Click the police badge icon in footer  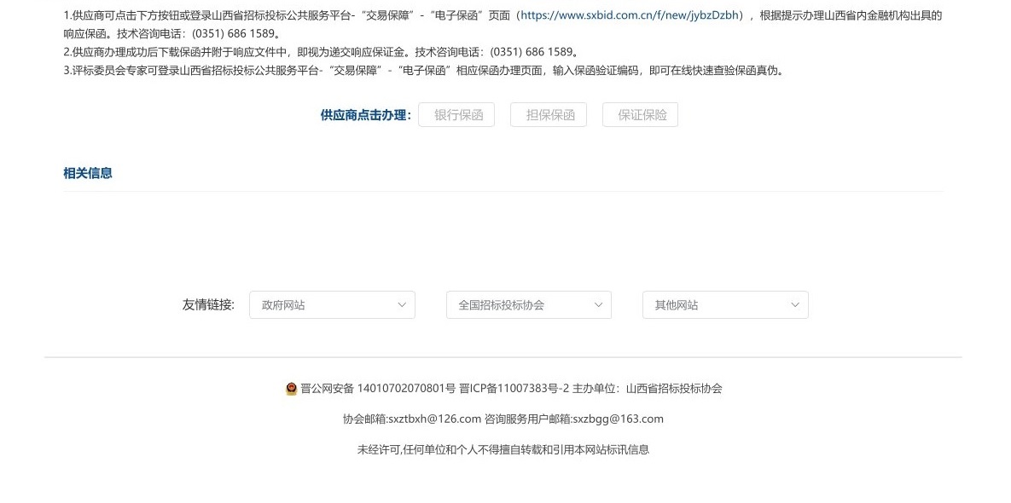(291, 389)
